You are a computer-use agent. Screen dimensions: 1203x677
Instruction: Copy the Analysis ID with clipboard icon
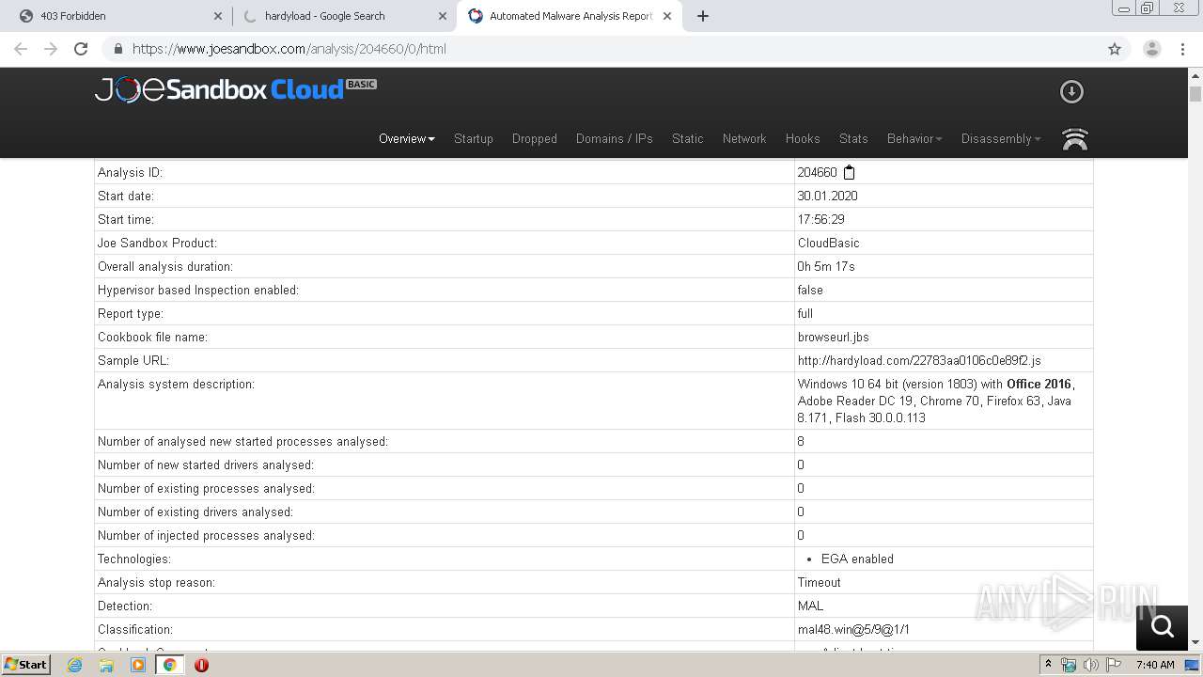(x=849, y=172)
